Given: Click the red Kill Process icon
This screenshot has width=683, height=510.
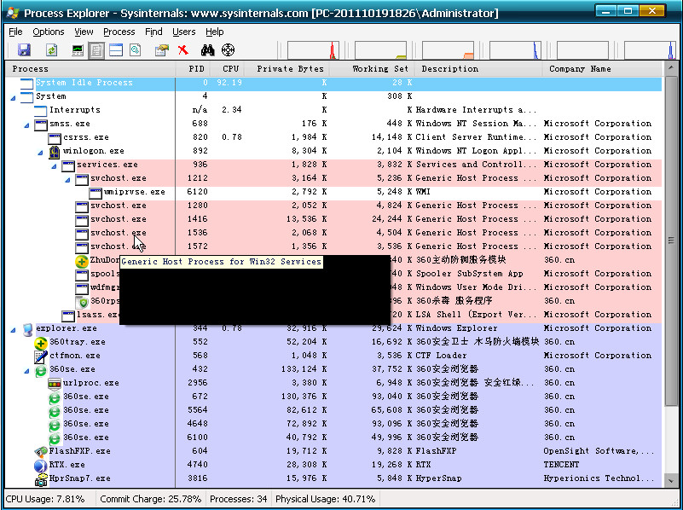Looking at the screenshot, I should click(182, 49).
